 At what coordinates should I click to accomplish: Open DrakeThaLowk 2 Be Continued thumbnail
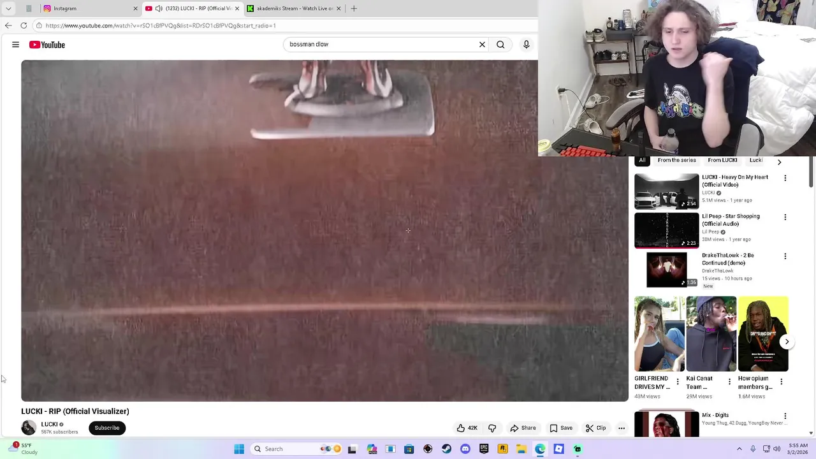click(x=666, y=269)
